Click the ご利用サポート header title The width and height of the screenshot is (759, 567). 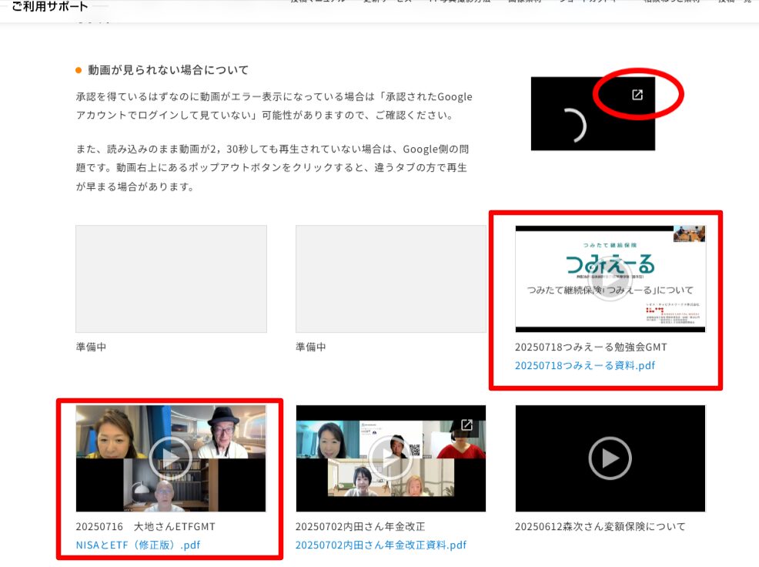coord(50,7)
